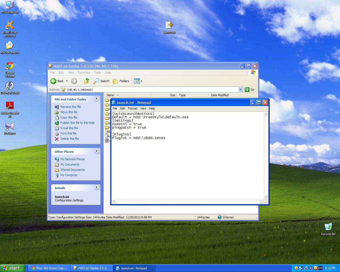Click Delete this file link
Image resolution: width=340 pixels, height=272 pixels.
click(70, 139)
